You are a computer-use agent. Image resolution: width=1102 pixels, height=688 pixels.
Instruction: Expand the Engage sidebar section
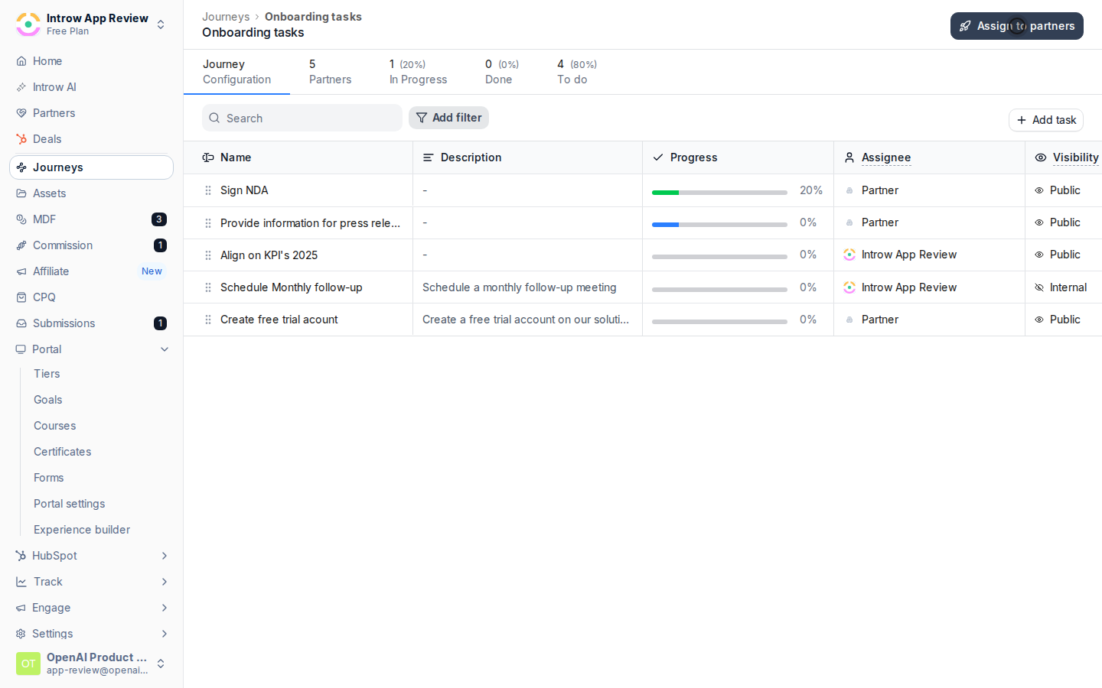(165, 608)
